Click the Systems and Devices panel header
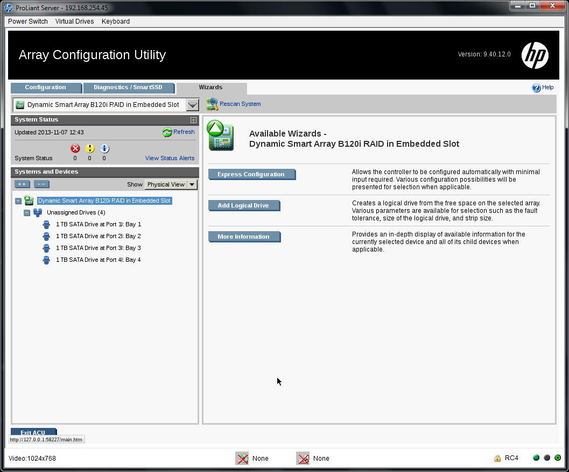Screen dimensions: 569x472 pyautogui.click(x=105, y=172)
